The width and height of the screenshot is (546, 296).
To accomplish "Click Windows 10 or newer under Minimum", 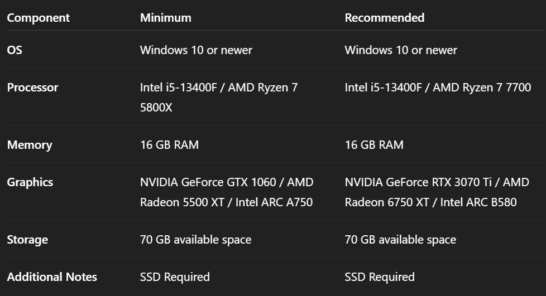I will click(x=196, y=50).
